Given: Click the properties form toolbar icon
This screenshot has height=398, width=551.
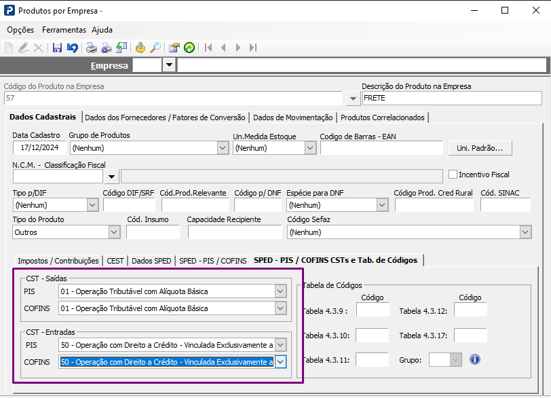Looking at the screenshot, I should coord(174,48).
